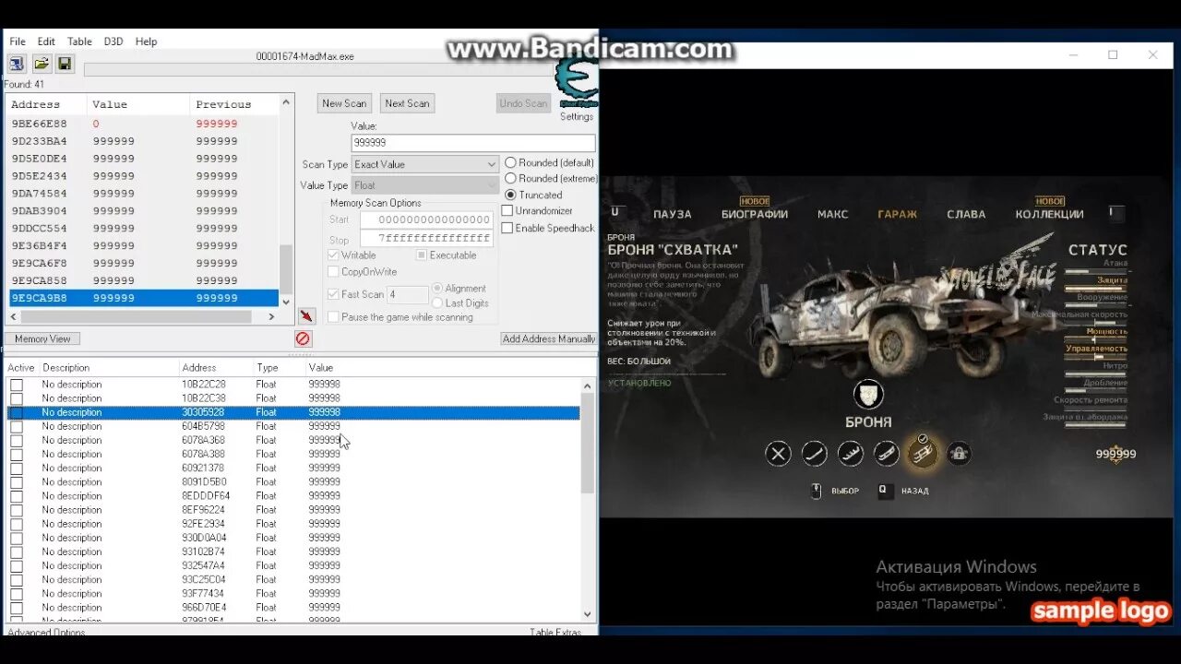Select the Rounded (default) radio button

point(510,162)
